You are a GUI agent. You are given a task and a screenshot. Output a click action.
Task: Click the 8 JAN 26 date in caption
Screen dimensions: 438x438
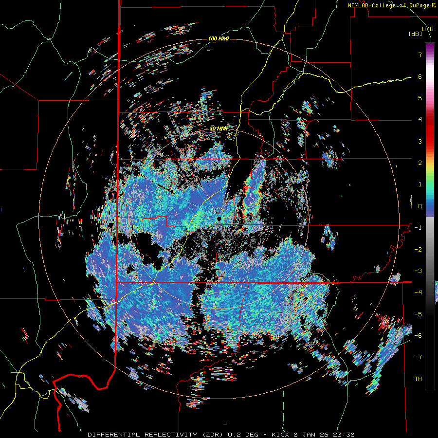(310, 435)
